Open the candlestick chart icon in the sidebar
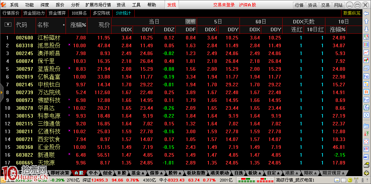This screenshot has height=184, width=371. tap(366, 60)
